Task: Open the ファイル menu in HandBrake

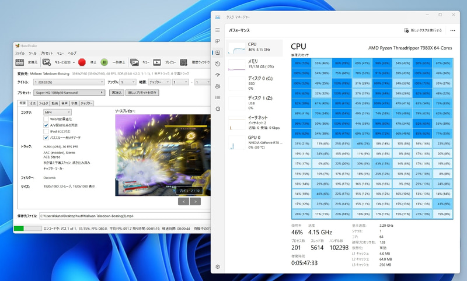Action: (20, 53)
